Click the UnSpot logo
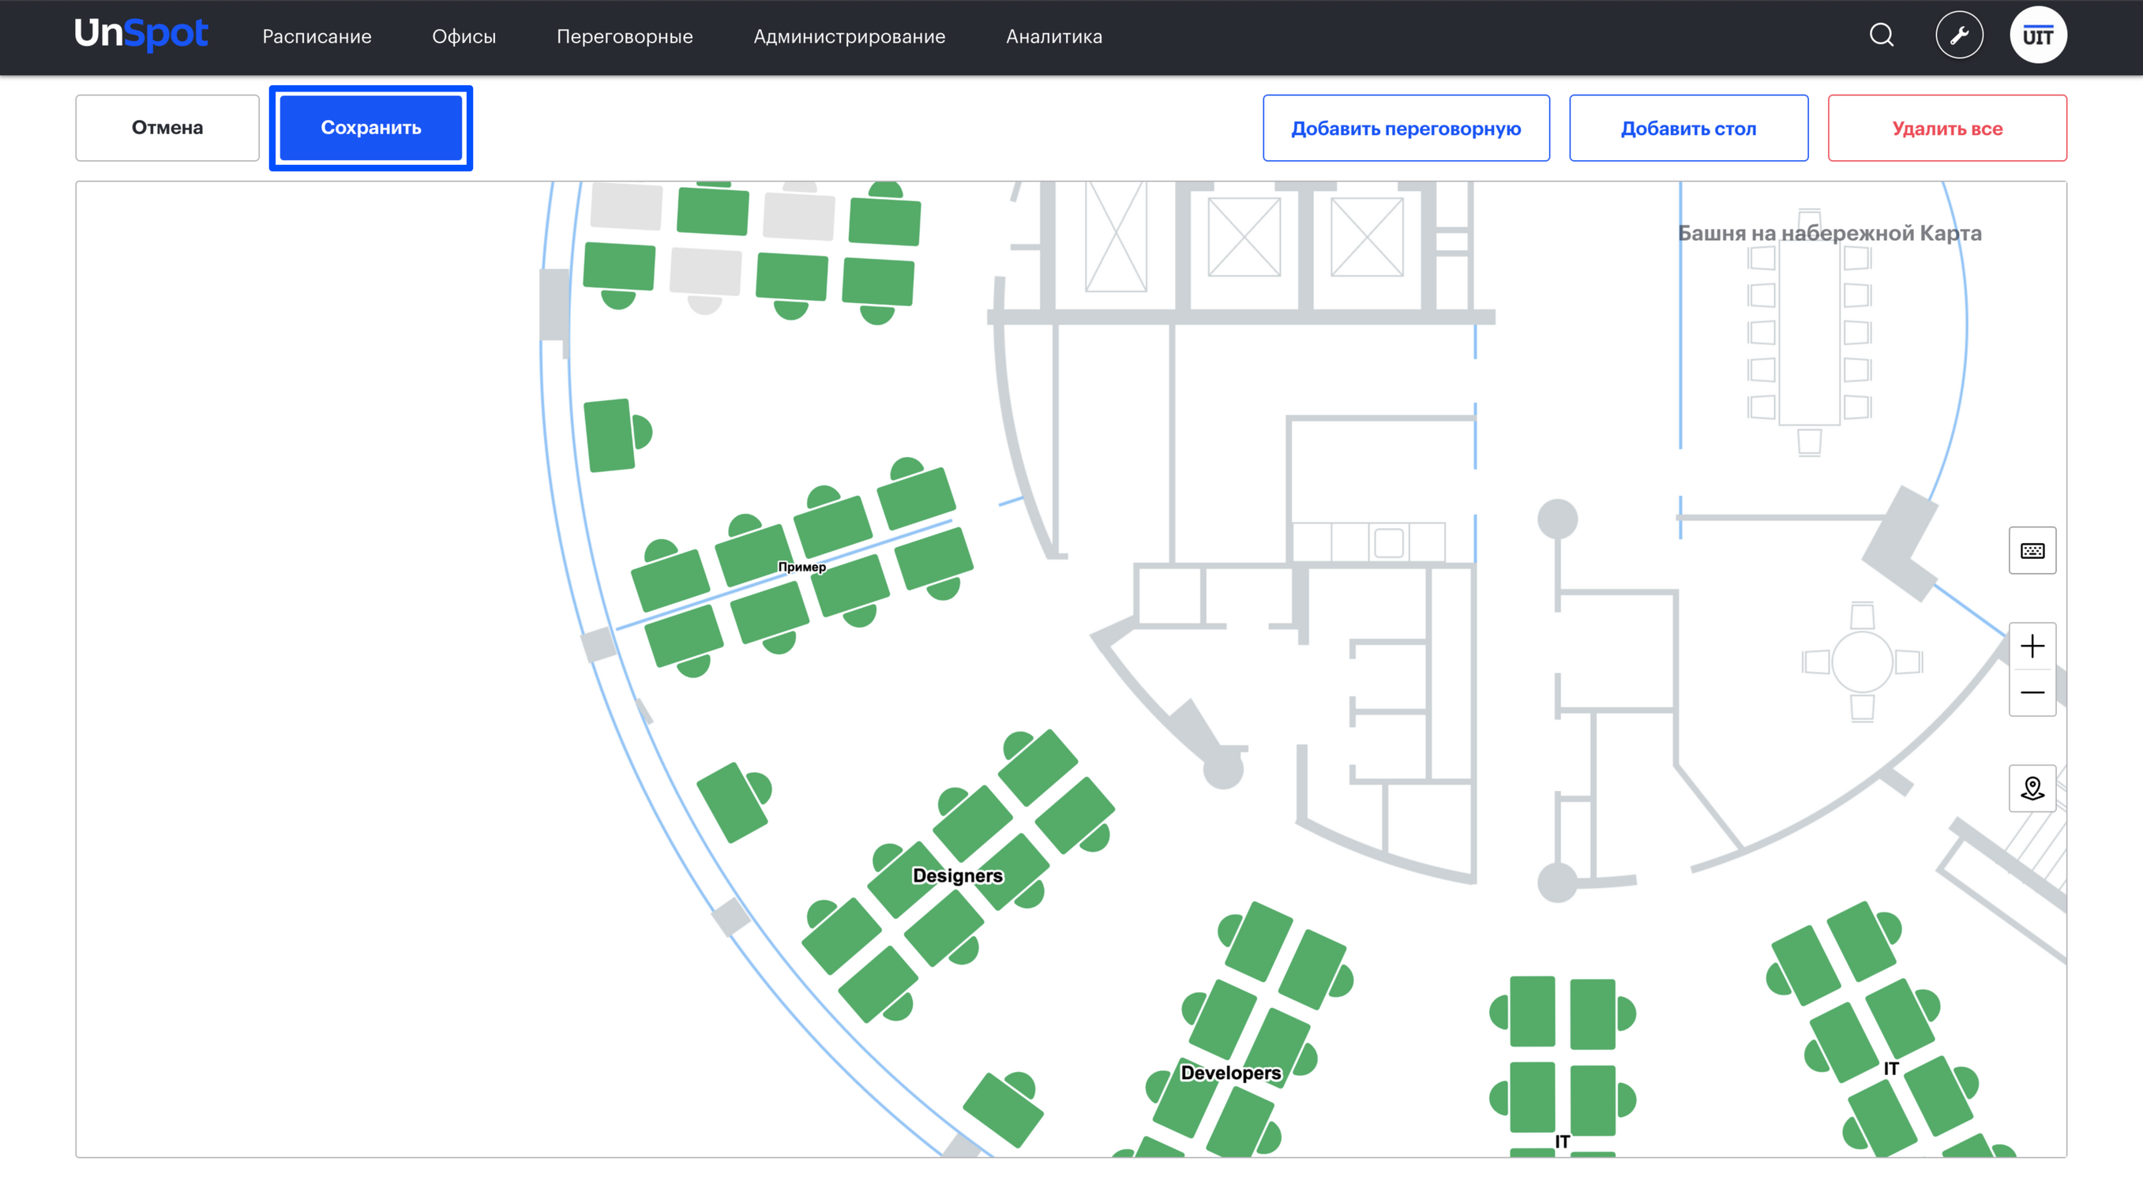The width and height of the screenshot is (2143, 1199). [x=141, y=35]
